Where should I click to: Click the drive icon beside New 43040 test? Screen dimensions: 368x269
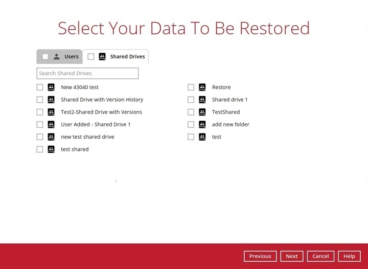point(51,87)
